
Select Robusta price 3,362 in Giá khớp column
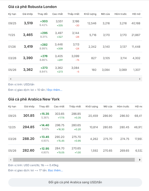(x=28, y=70)
